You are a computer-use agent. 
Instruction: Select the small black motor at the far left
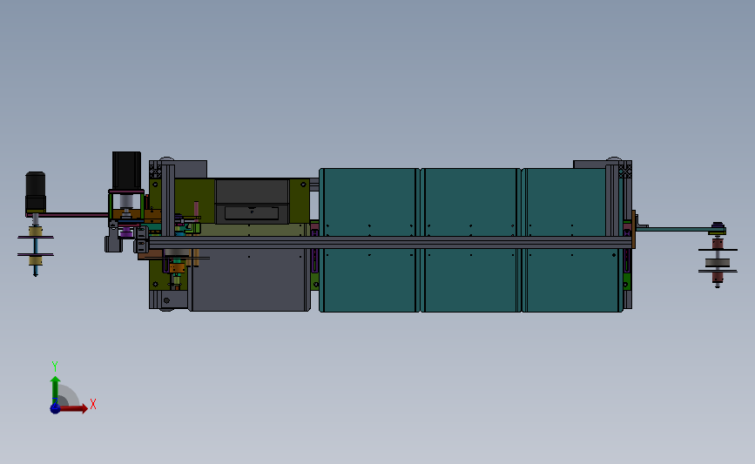click(x=35, y=192)
